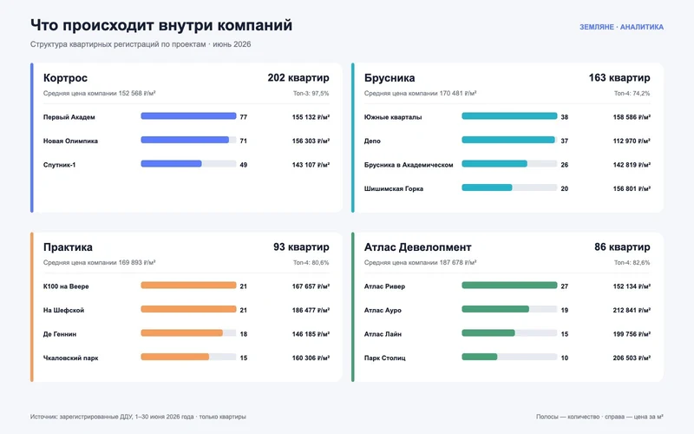Screen dimensions: 694x434
Task: Click the subtitle about июнь 2026 registrations
Action: tap(141, 44)
